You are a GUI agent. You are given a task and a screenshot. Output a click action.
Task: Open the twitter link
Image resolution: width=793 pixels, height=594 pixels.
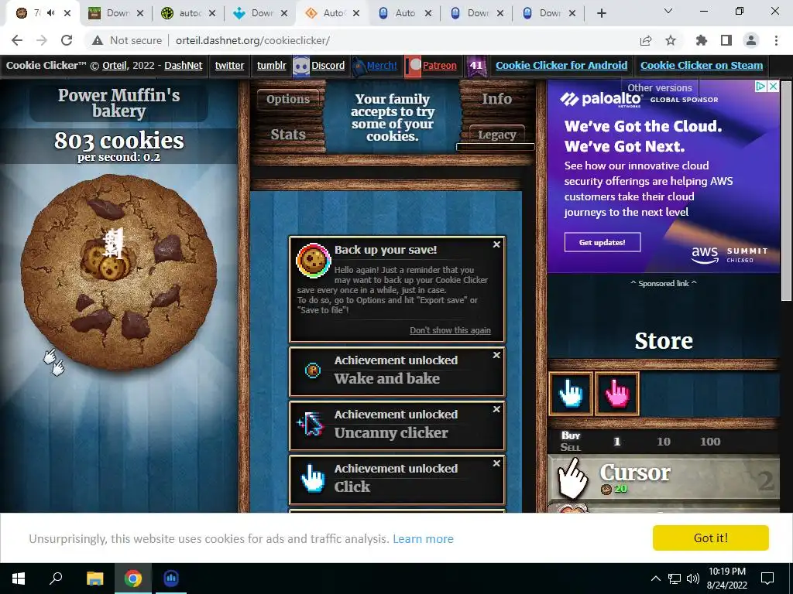click(x=229, y=66)
